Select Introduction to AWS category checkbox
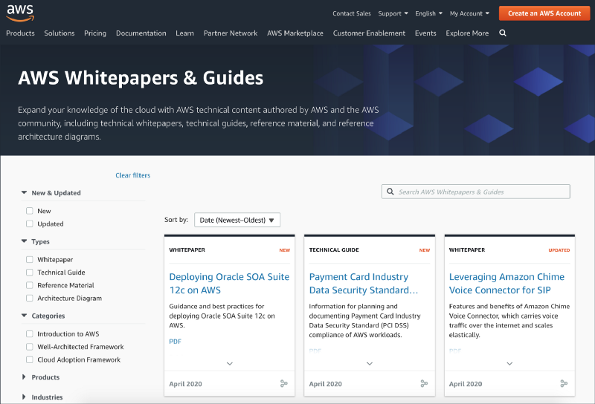Screen dimensions: 595x404 [30, 333]
